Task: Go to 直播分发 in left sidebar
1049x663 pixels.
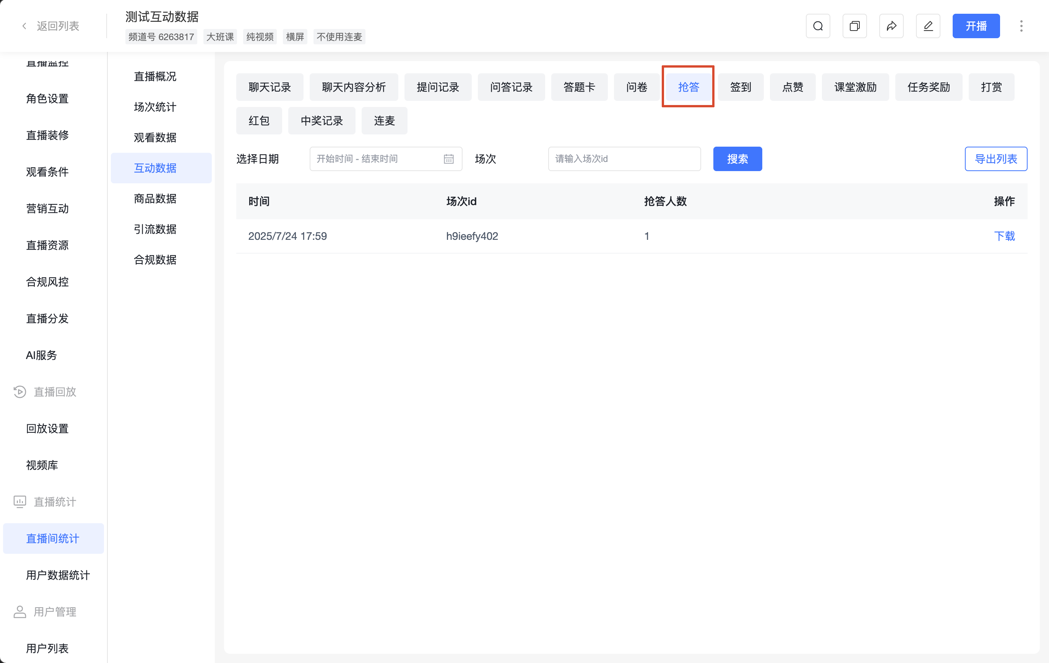Action: 47,319
